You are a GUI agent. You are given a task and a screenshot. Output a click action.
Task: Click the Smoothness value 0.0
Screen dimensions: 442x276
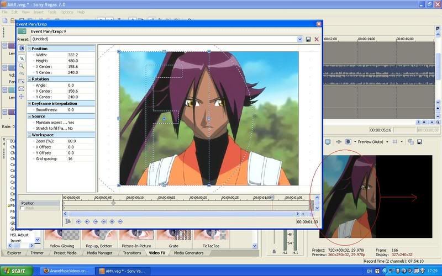[71, 109]
